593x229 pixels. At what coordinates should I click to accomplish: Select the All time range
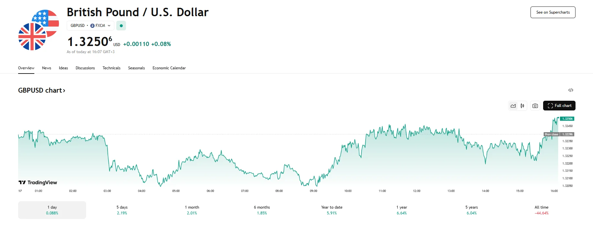point(542,210)
